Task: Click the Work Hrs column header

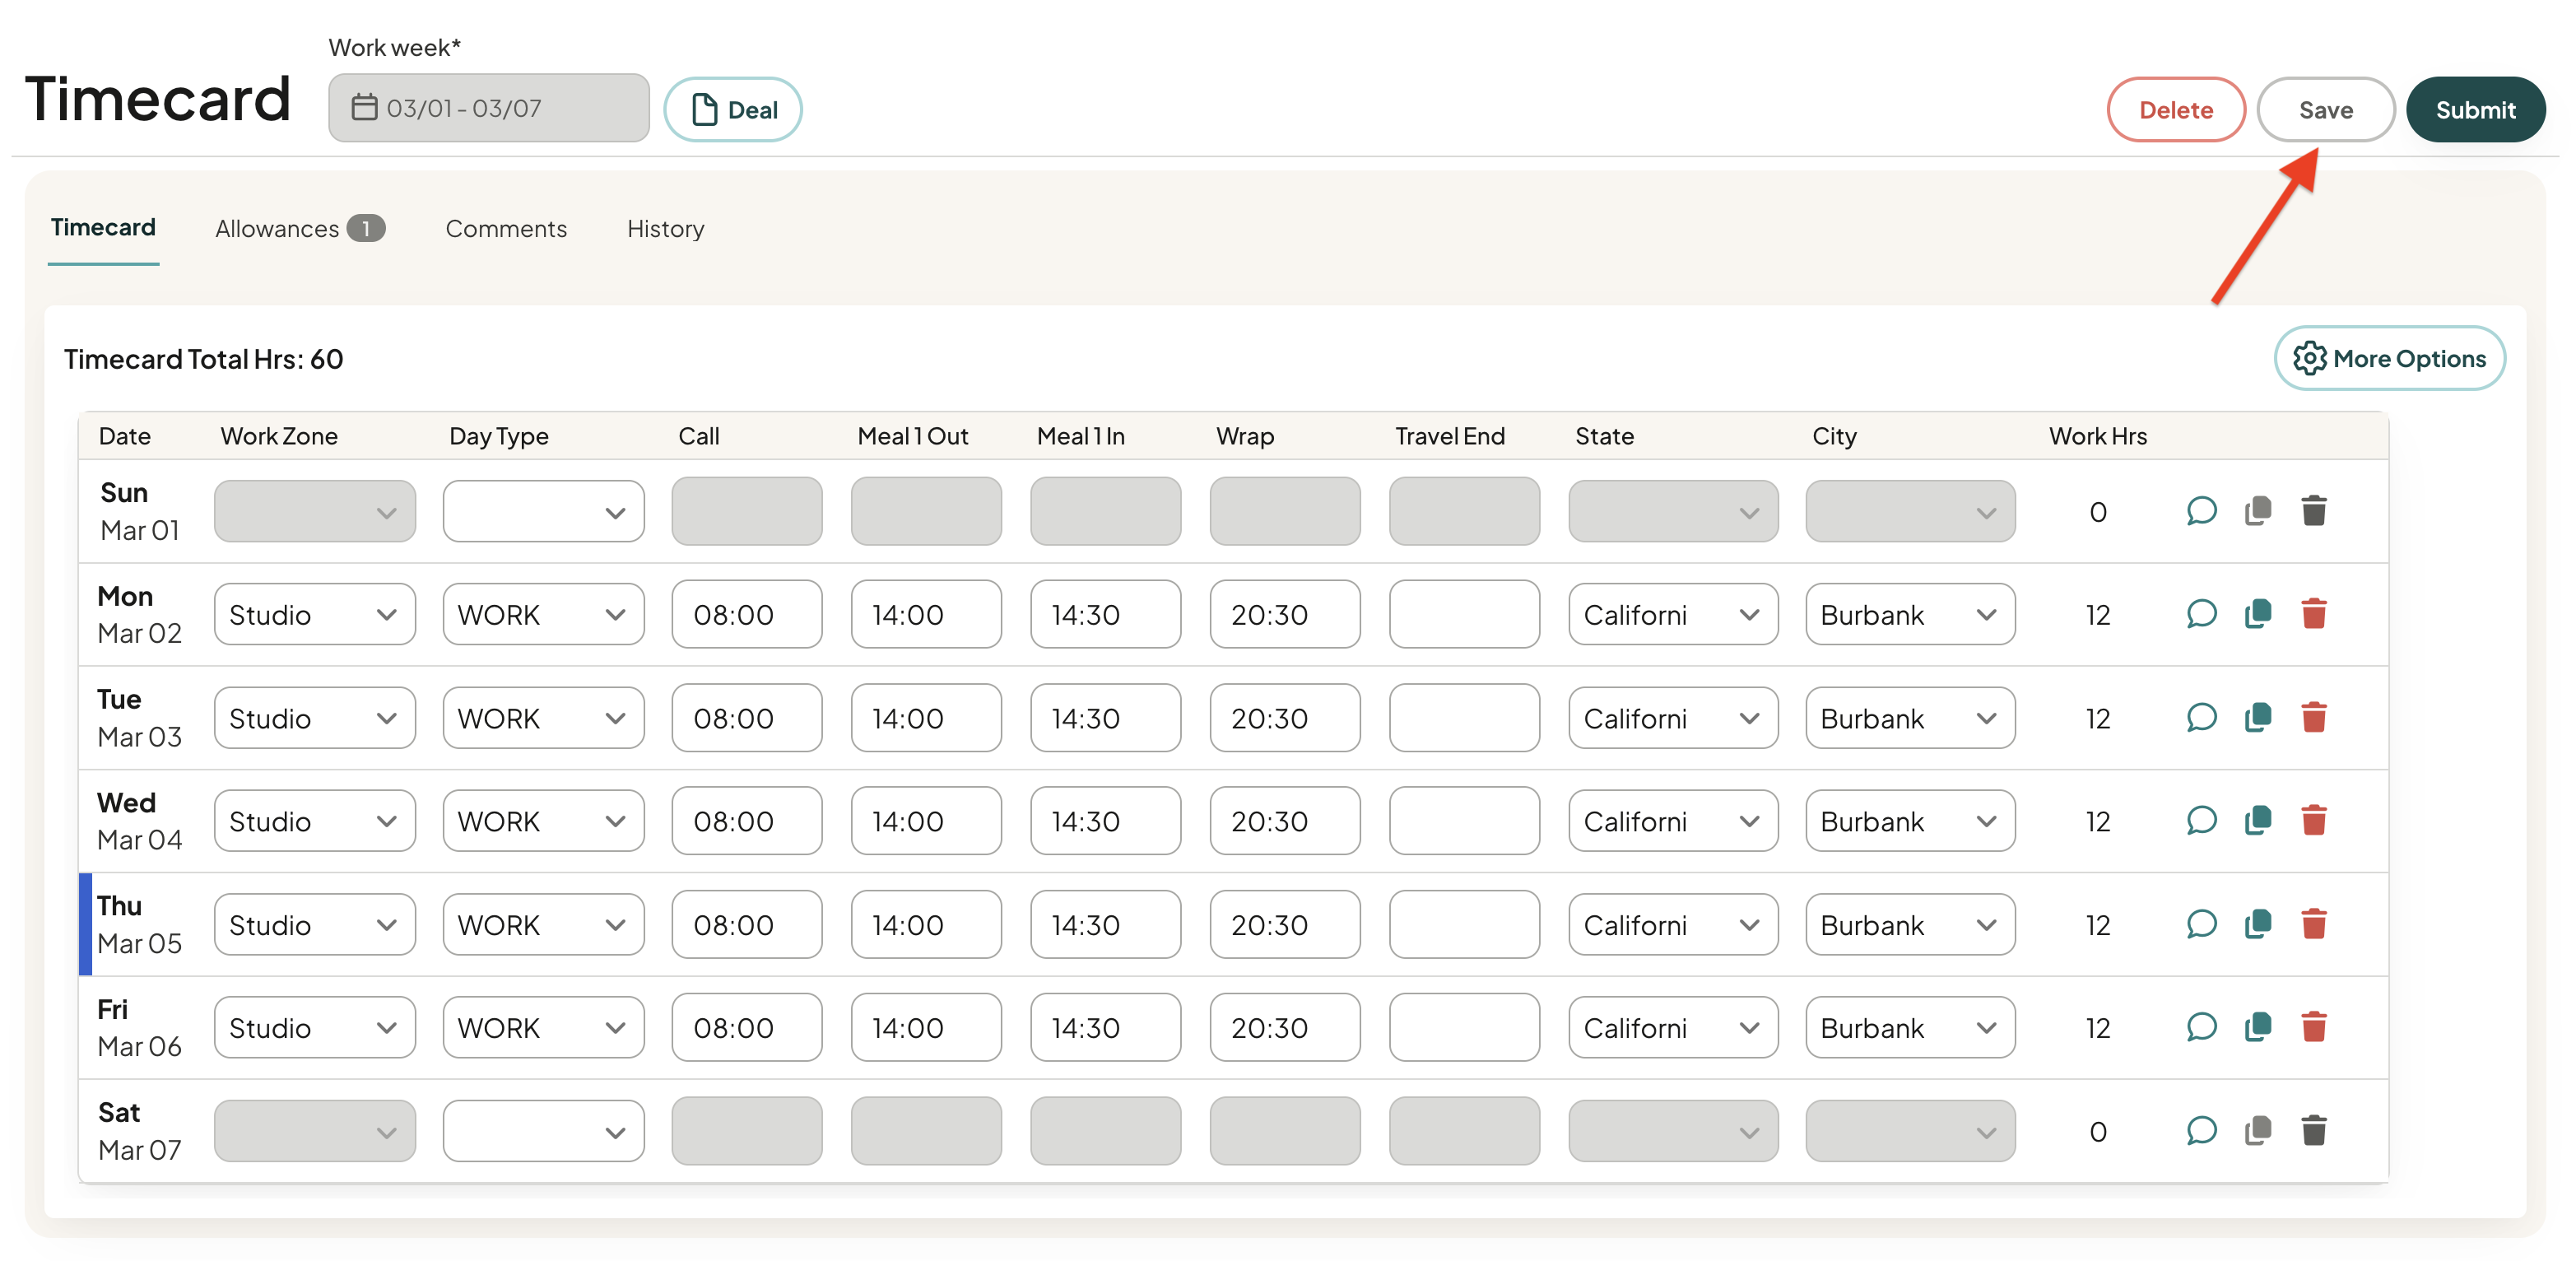Action: point(2098,436)
